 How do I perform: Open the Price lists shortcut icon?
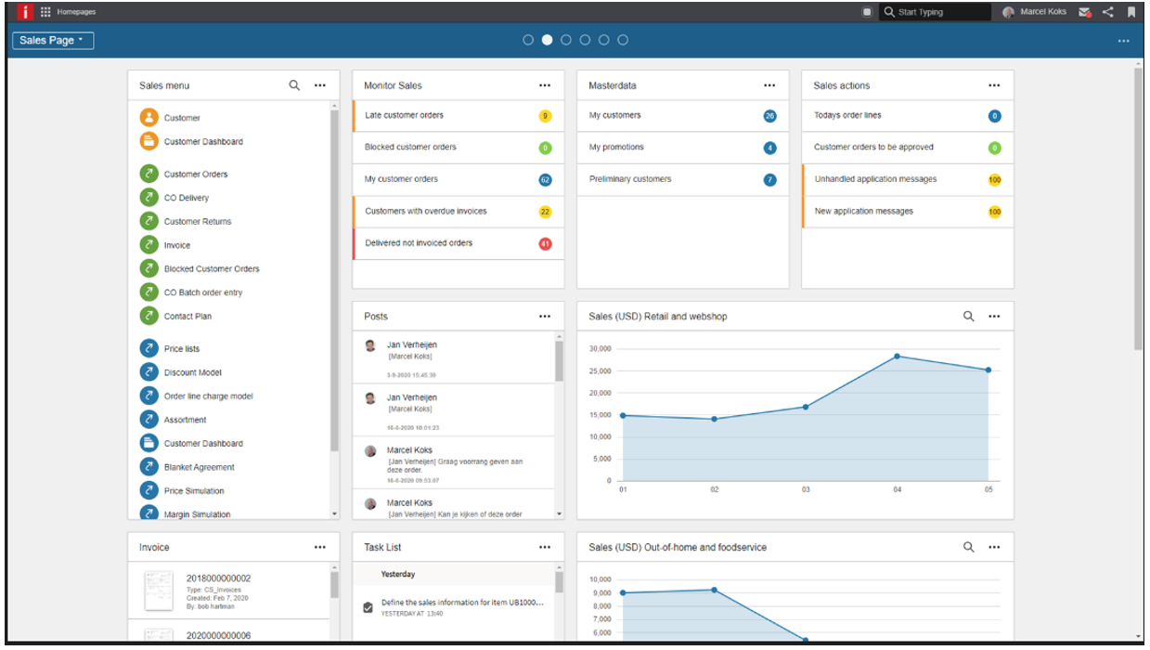click(149, 349)
